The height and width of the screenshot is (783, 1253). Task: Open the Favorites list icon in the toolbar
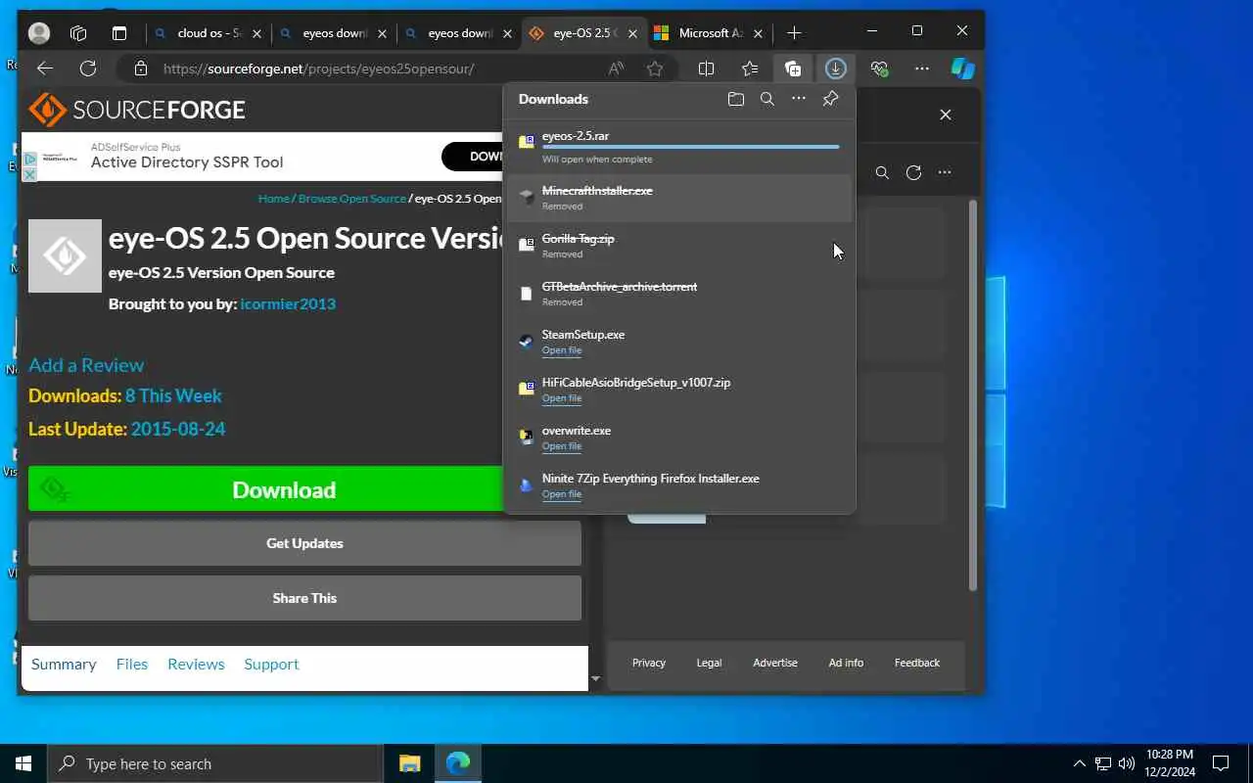click(750, 69)
